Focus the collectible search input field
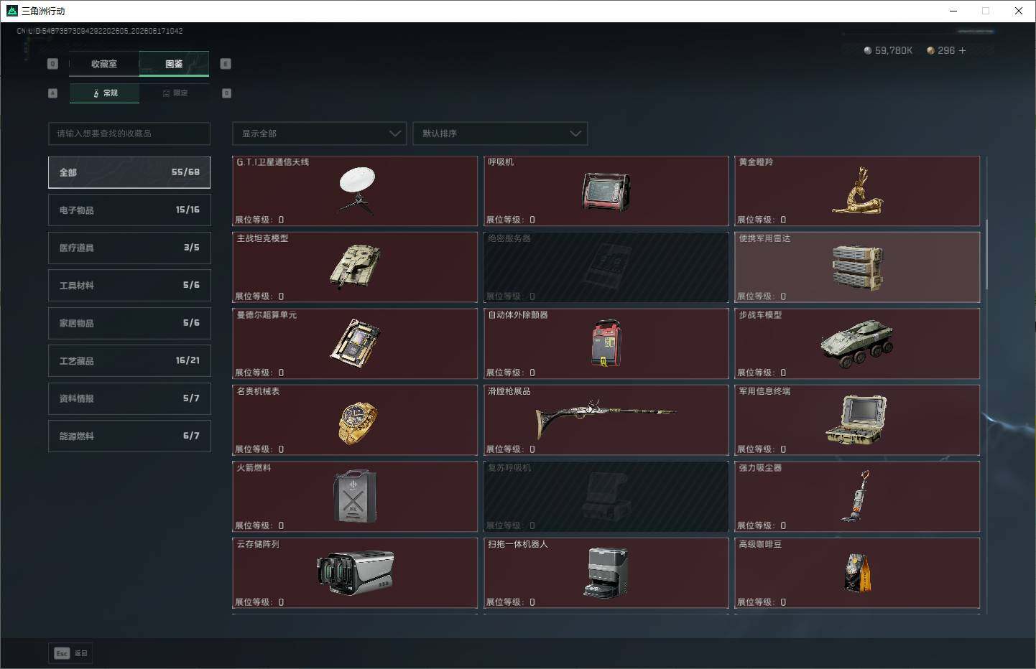 tap(129, 134)
